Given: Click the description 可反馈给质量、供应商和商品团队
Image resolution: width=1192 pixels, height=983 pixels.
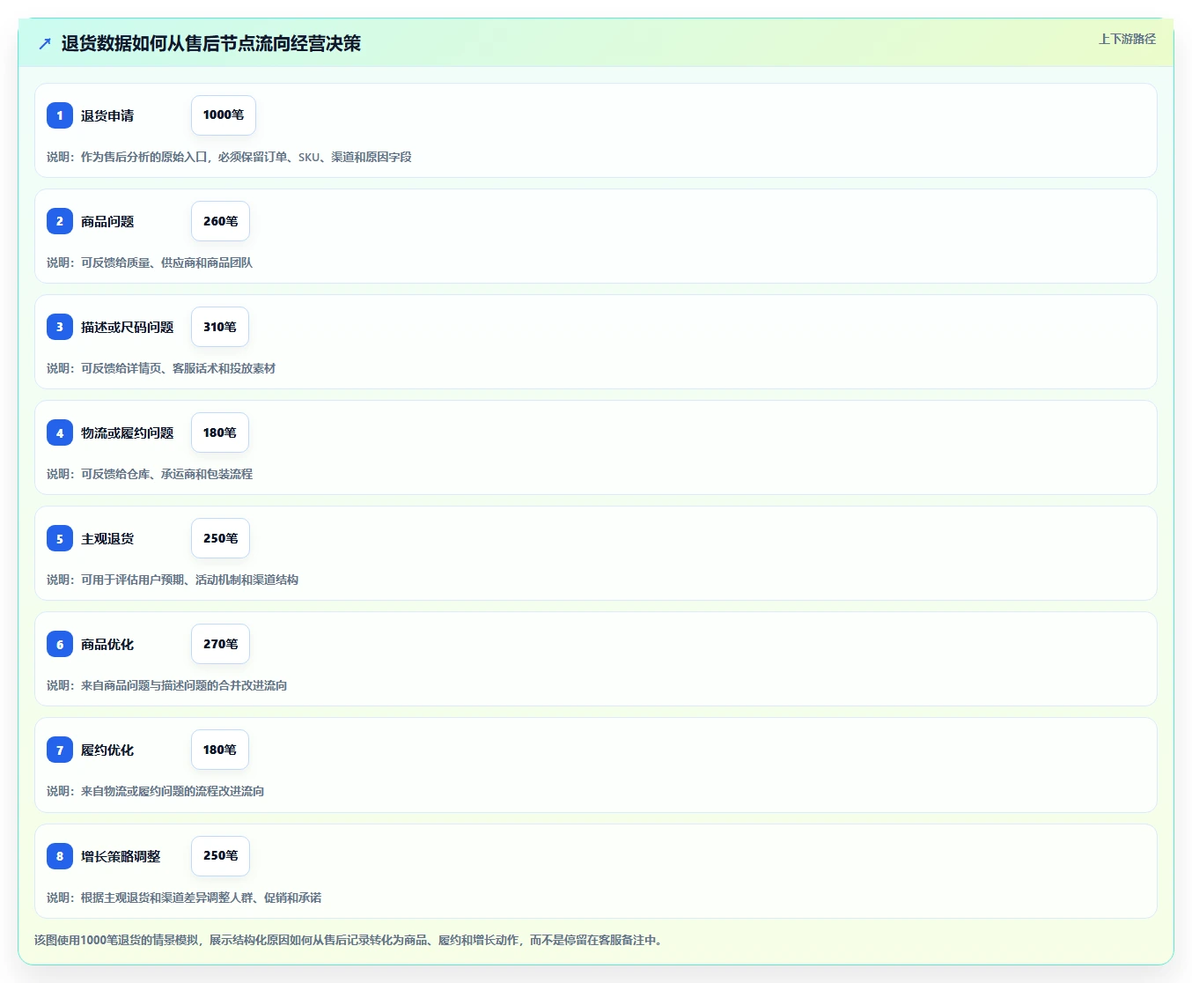Looking at the screenshot, I should [x=150, y=262].
